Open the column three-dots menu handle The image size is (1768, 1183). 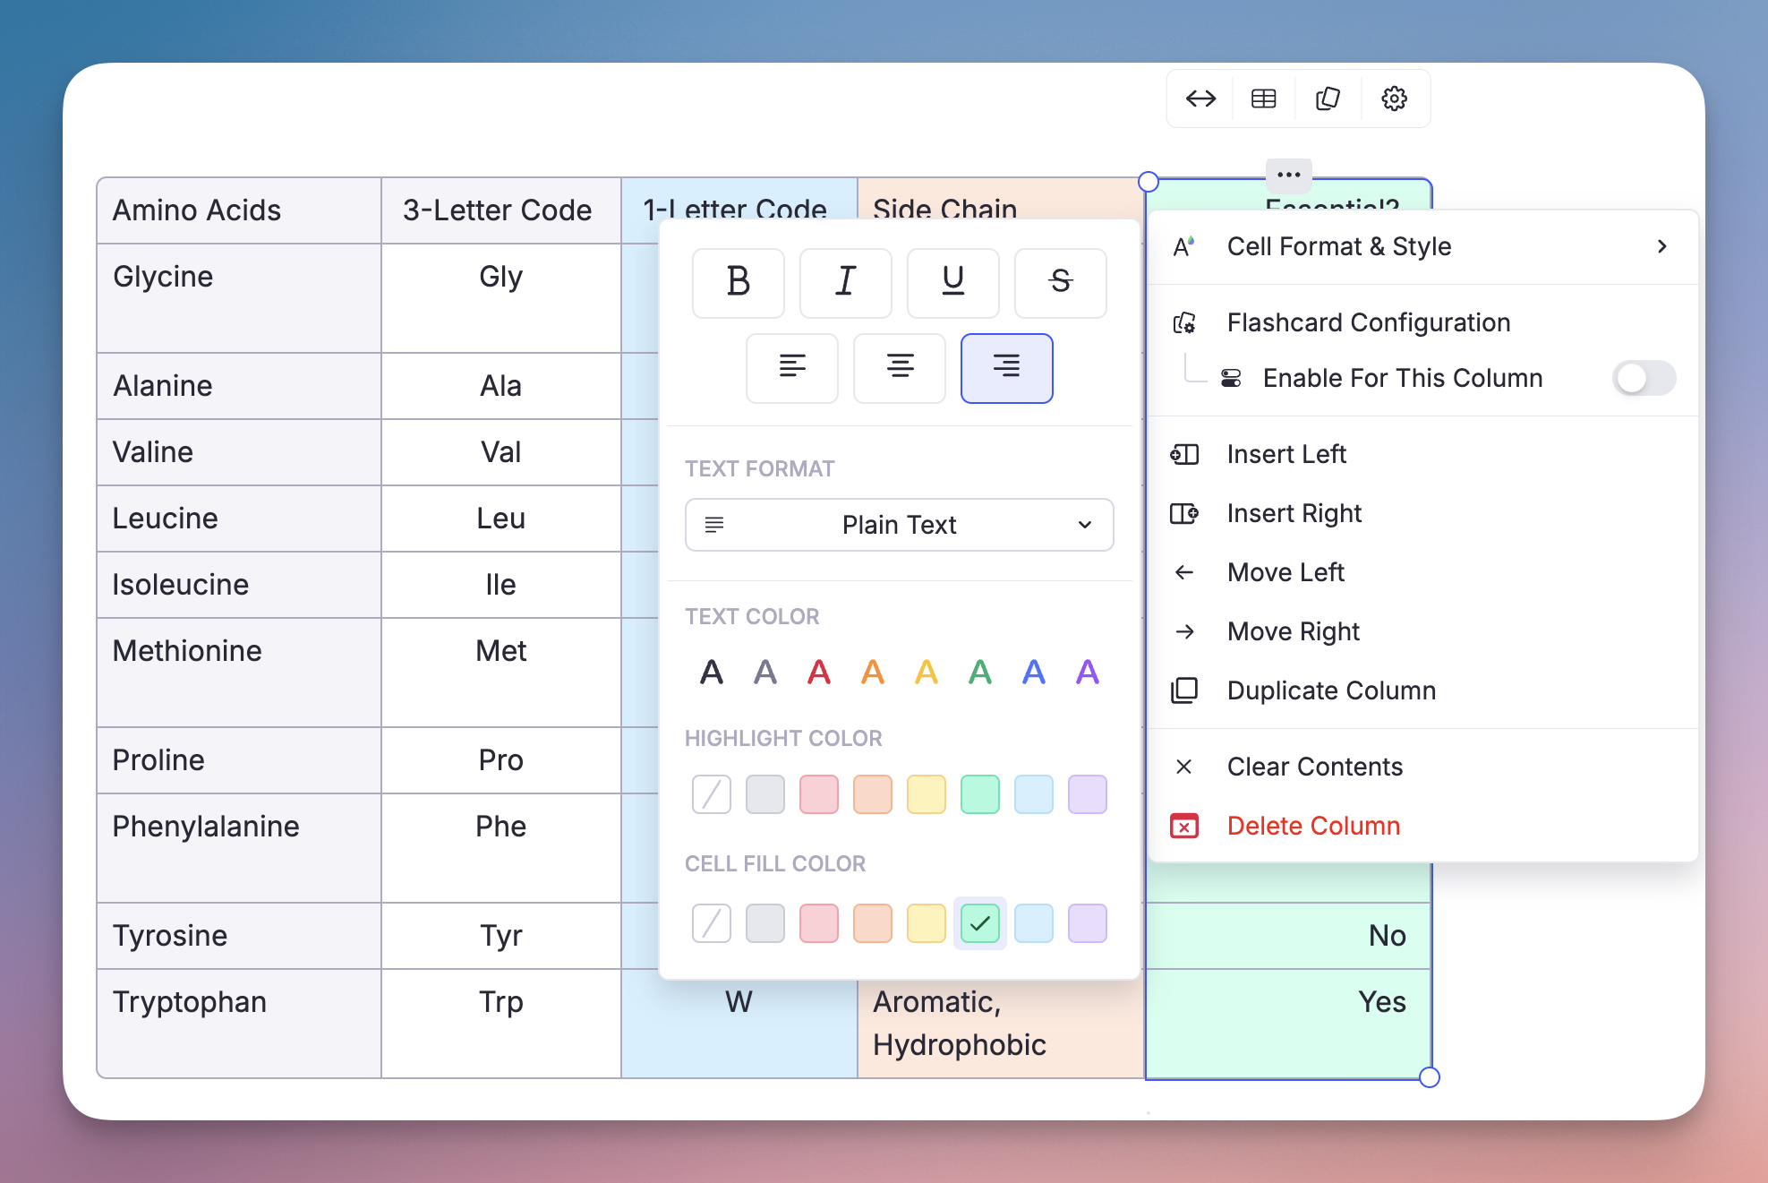pos(1288,175)
